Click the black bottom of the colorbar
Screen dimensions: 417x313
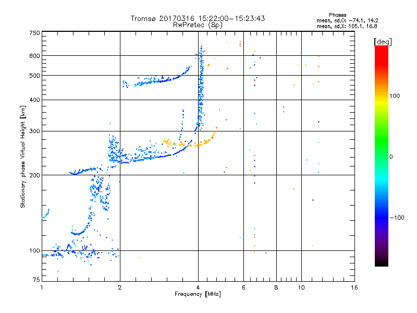click(382, 262)
